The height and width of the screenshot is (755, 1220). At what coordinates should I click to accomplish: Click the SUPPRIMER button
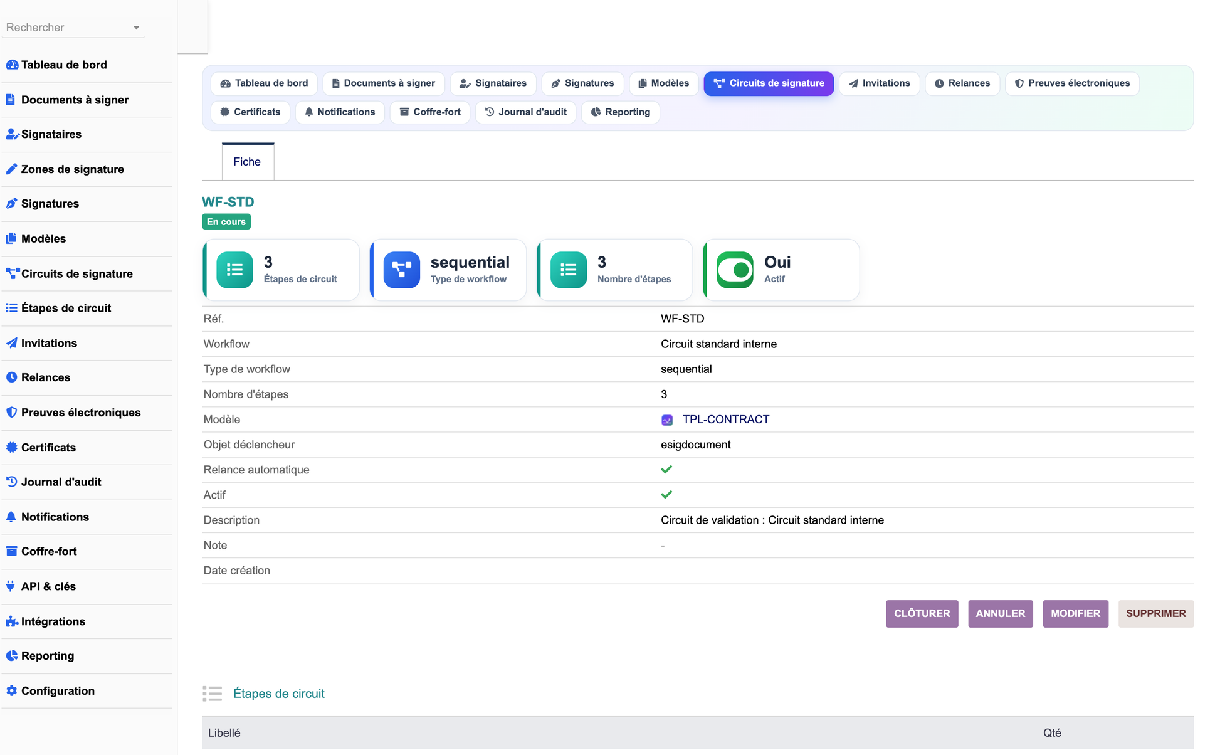point(1155,613)
